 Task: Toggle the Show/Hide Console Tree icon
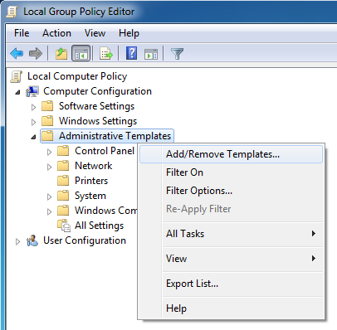tap(81, 53)
